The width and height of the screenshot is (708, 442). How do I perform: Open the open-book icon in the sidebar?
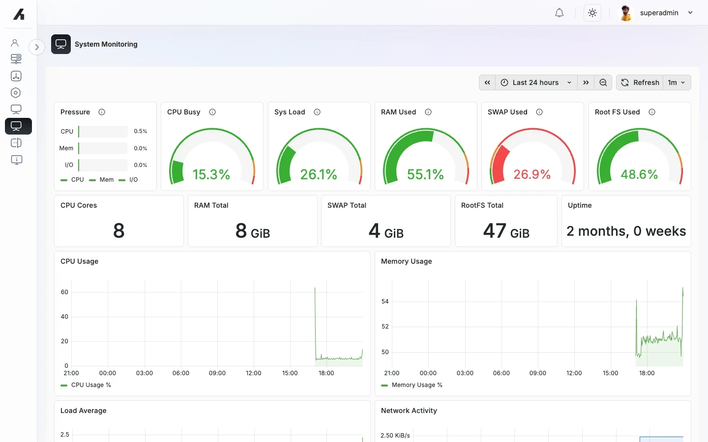point(16,143)
